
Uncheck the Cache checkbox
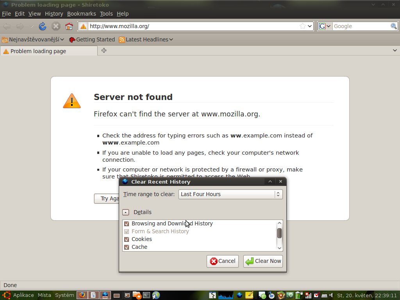click(x=127, y=247)
